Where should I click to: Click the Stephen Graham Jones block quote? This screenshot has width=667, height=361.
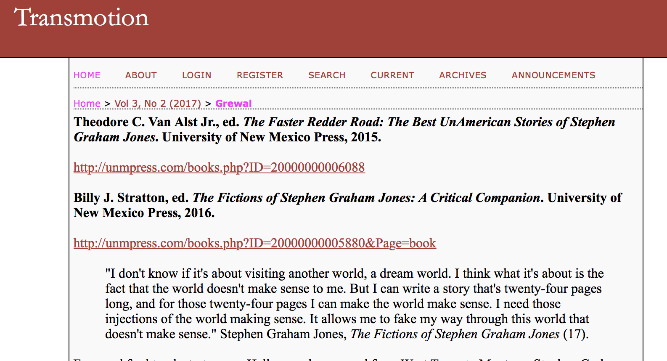click(x=353, y=304)
